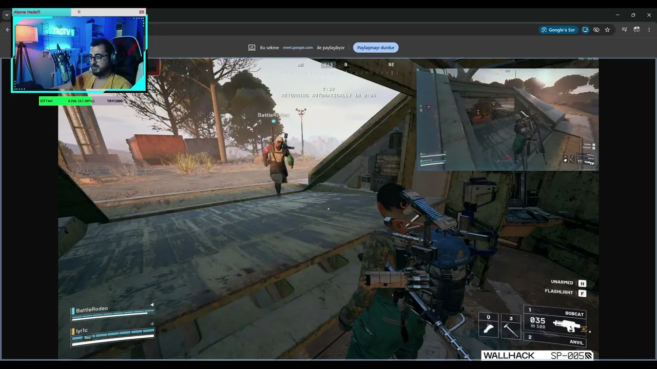Click the install app icon in the address bar
657x369 pixels.
[x=585, y=30]
